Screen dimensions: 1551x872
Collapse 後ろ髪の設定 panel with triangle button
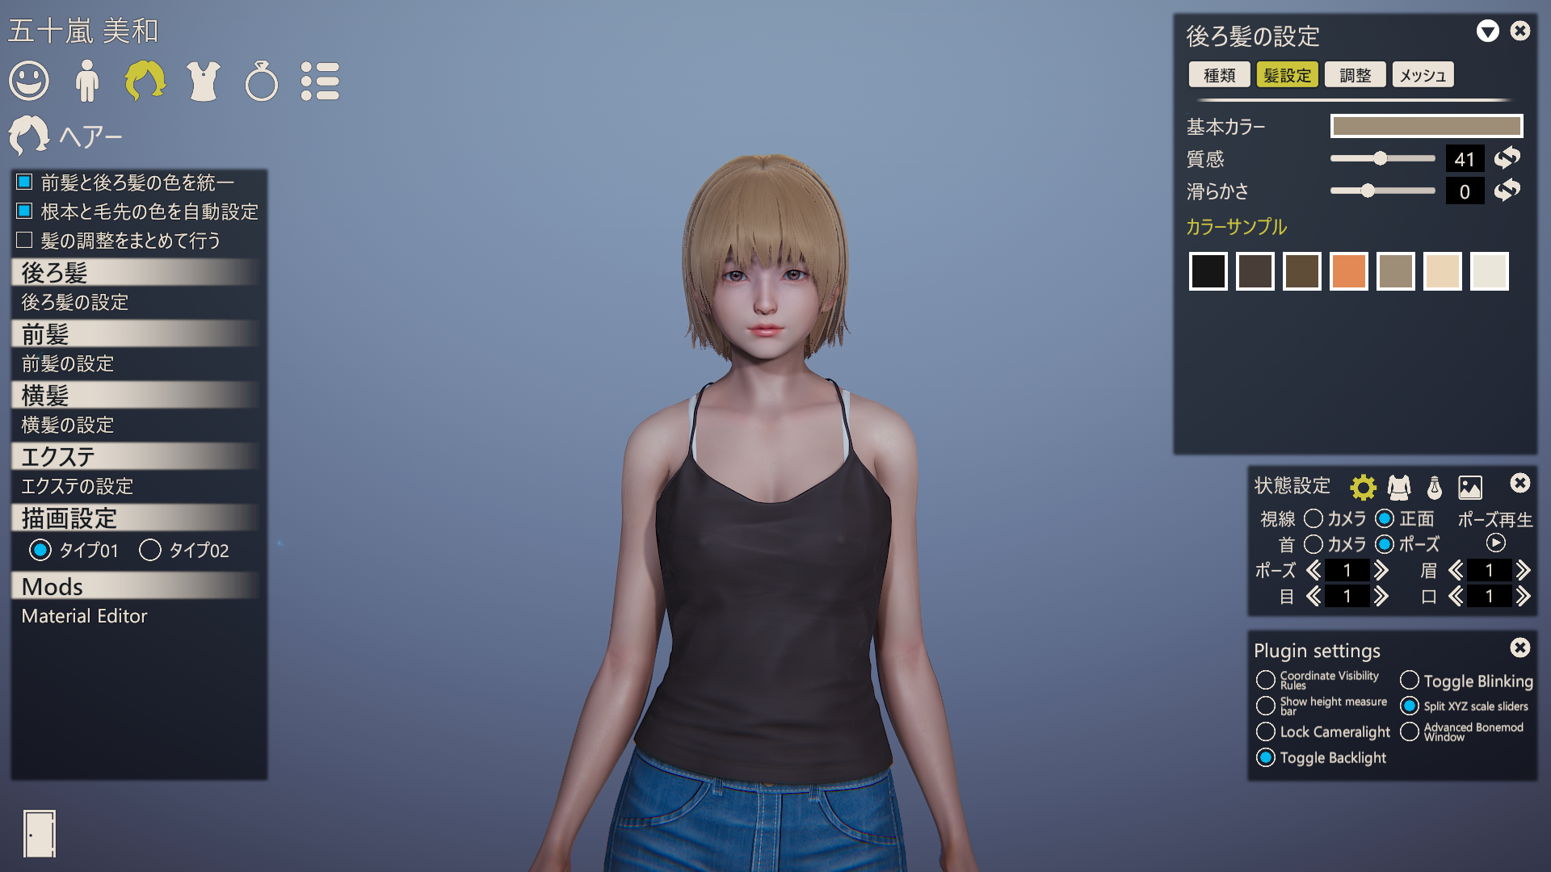(1487, 31)
